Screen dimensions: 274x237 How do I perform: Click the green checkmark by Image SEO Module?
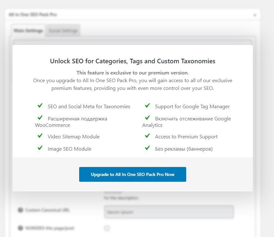point(40,148)
